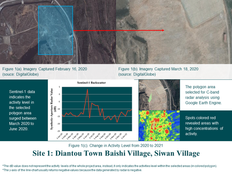Click the Figure 1(a) February 2020 satellite image
This screenshot has height=174, width=232.
coord(58,32)
